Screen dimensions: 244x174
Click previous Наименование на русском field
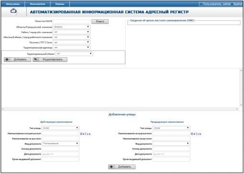click(171, 138)
